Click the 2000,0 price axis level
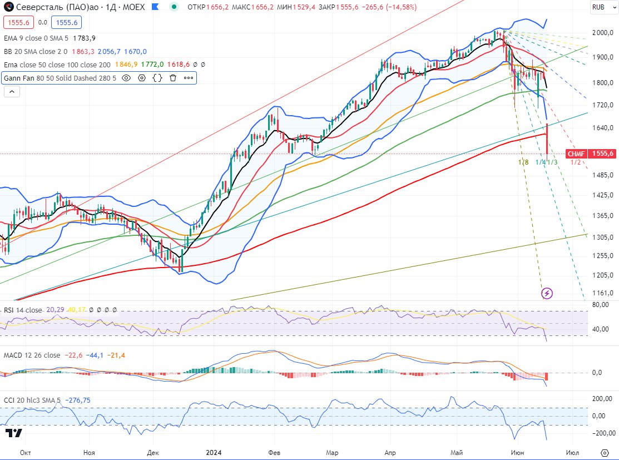The height and width of the screenshot is (460, 619). (x=602, y=33)
